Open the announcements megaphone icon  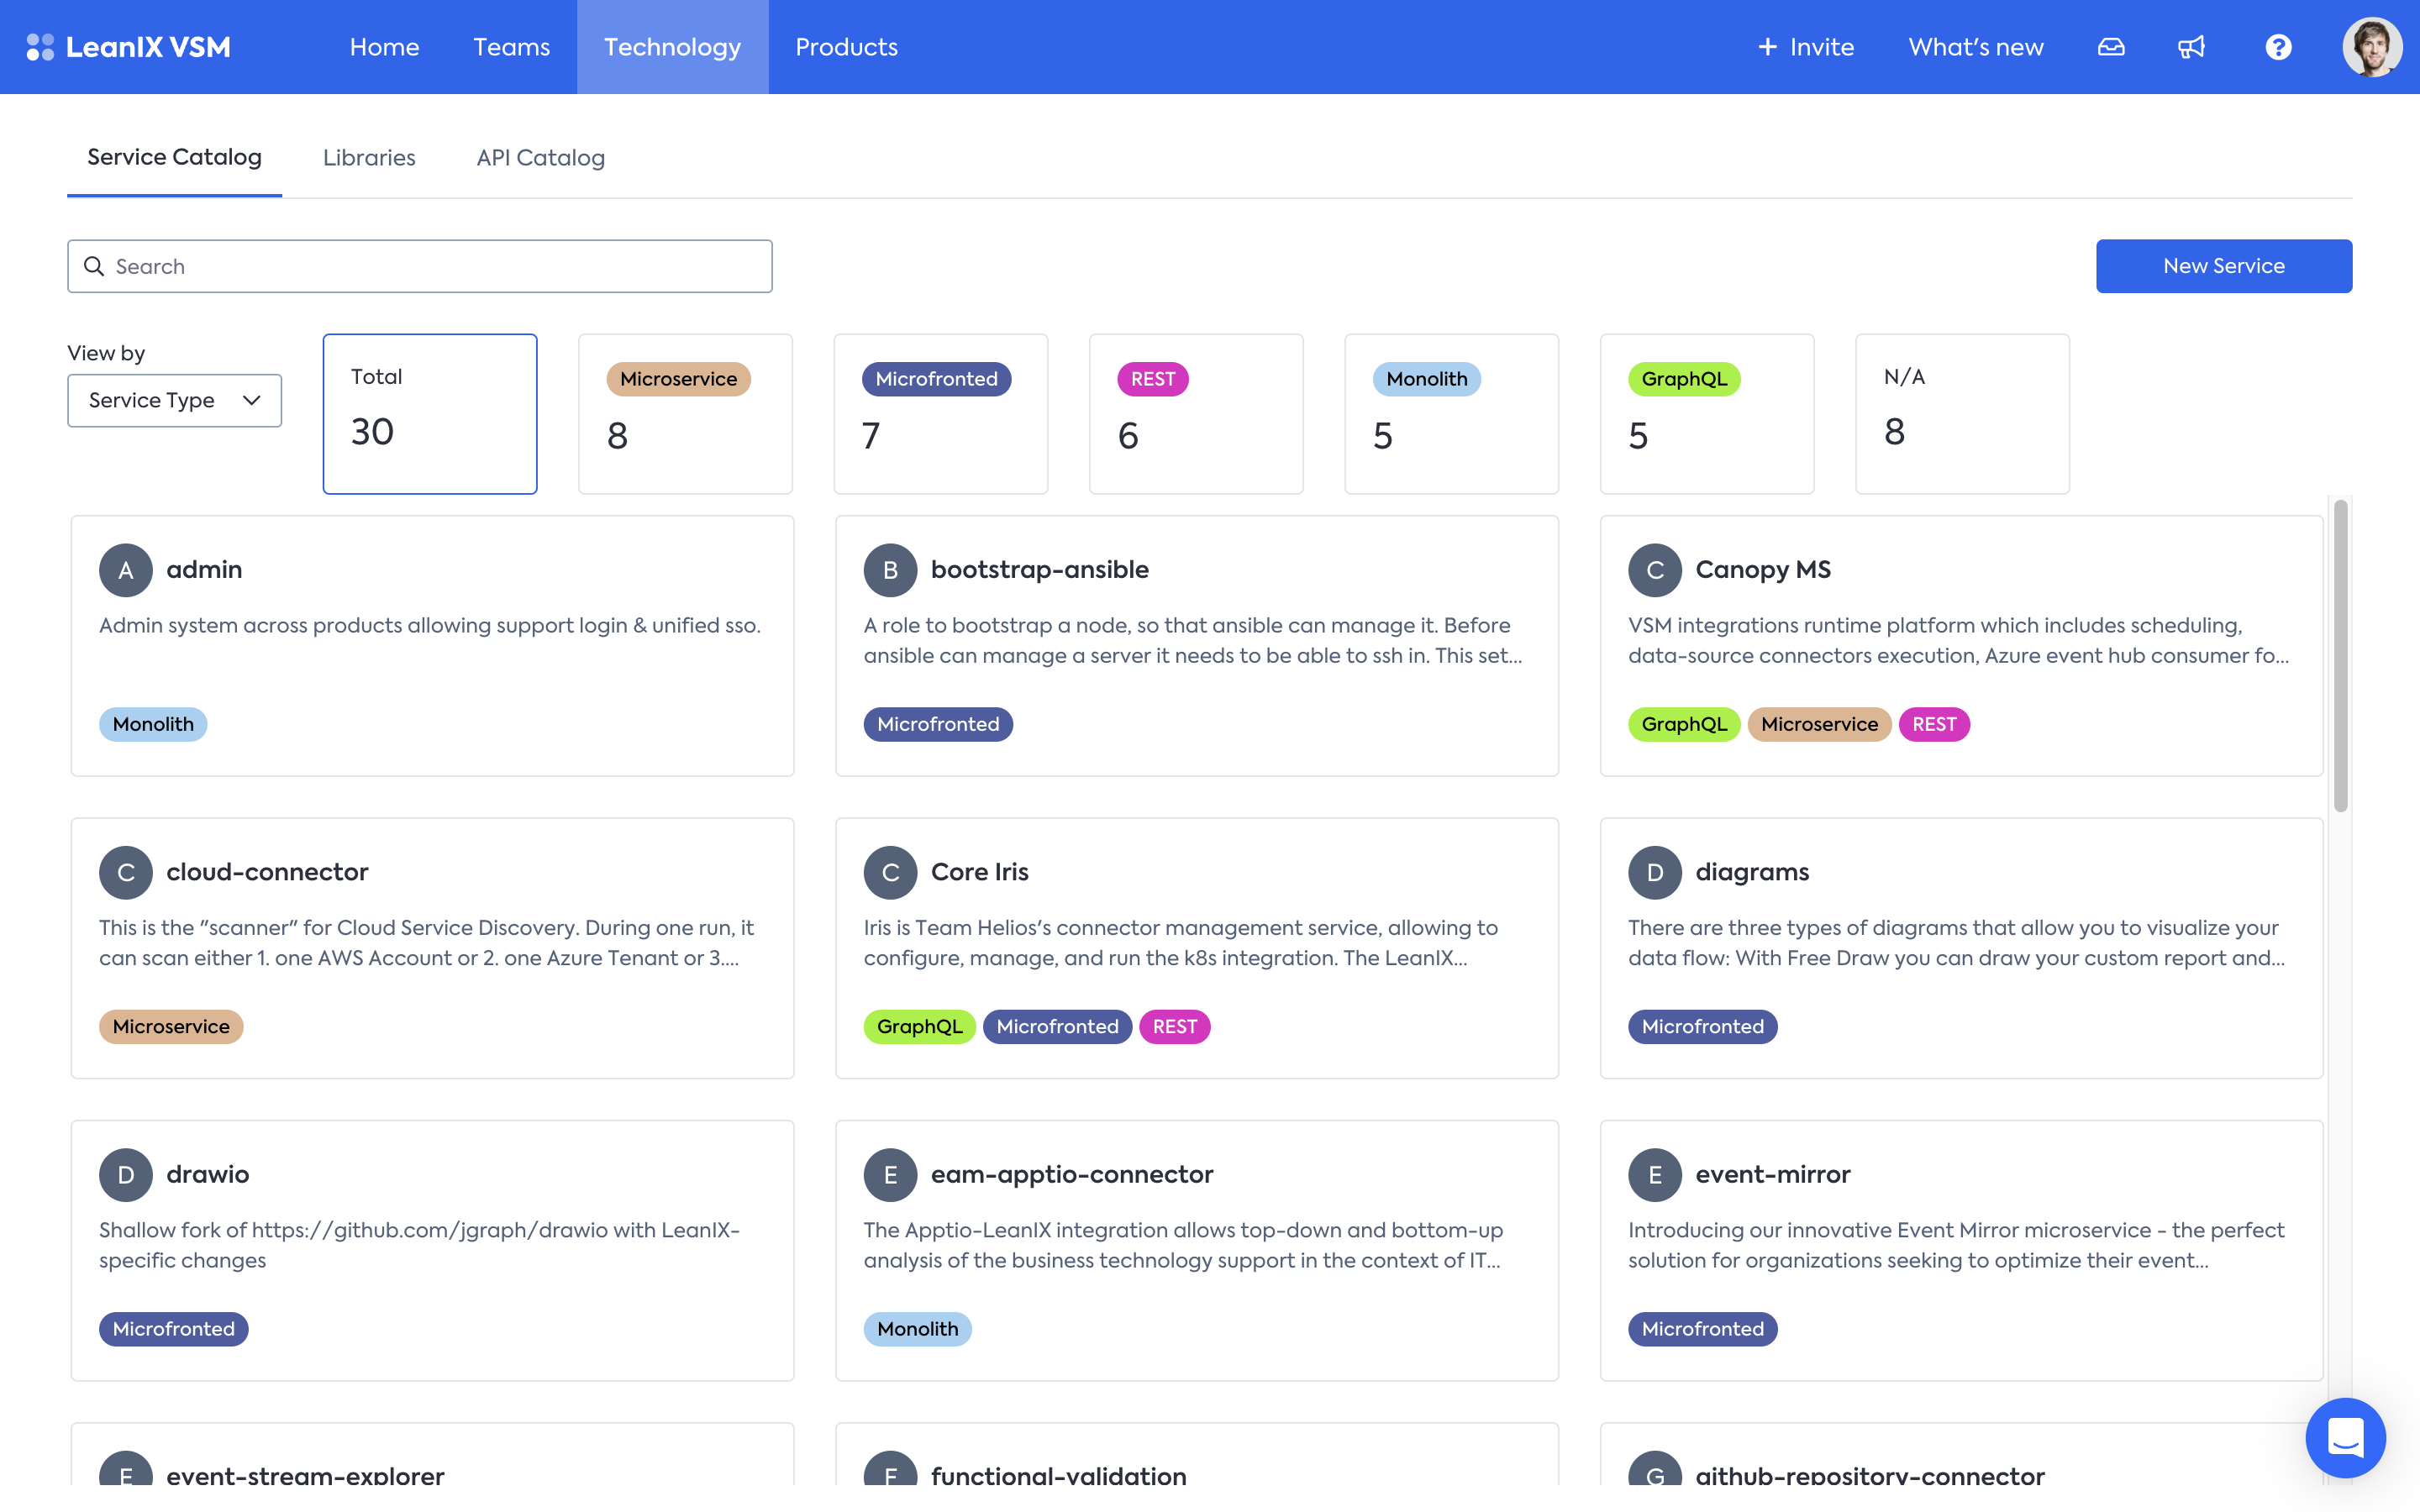(x=2191, y=47)
